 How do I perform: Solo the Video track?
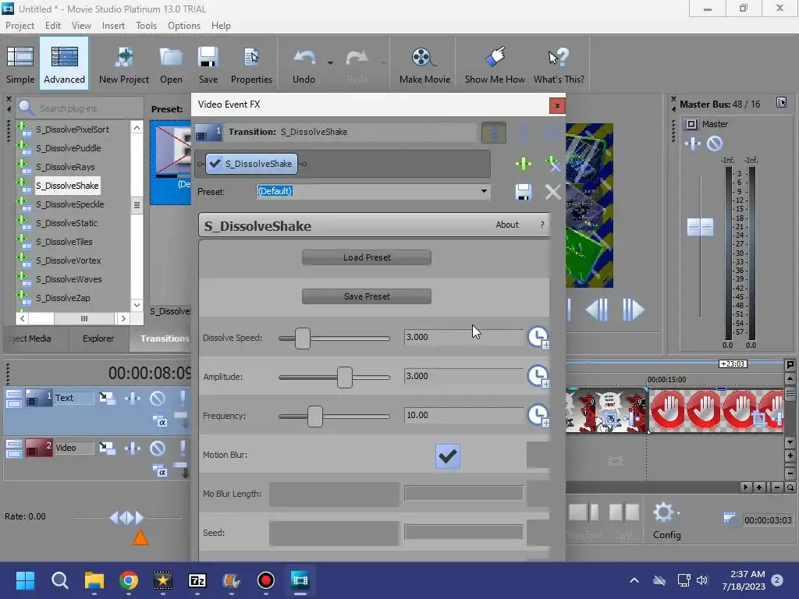click(183, 448)
